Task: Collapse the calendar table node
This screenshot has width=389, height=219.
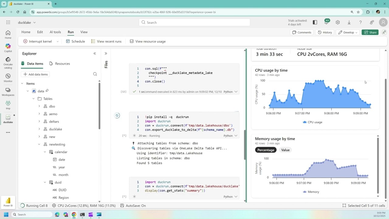Action: [x=45, y=152]
